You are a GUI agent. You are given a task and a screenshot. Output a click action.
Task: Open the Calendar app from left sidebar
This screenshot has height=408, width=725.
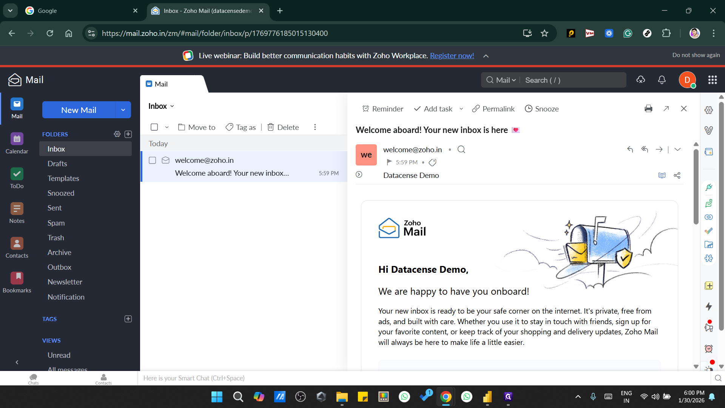[x=17, y=143]
